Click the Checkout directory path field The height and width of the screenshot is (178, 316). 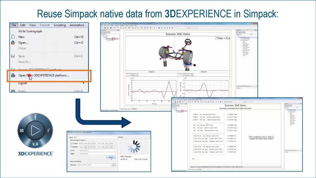pyautogui.click(x=94, y=165)
